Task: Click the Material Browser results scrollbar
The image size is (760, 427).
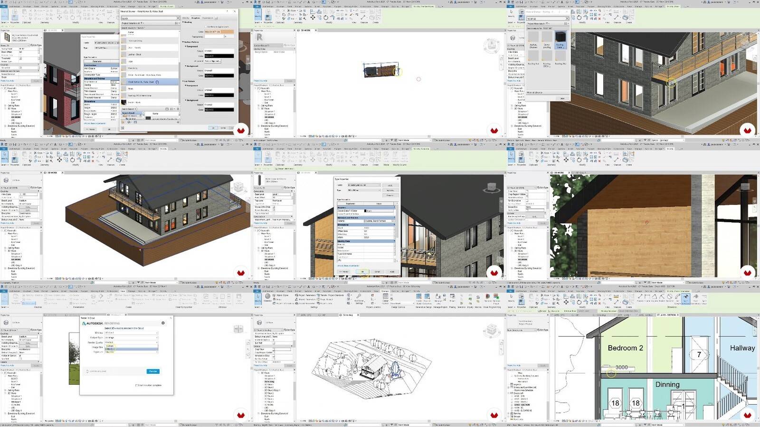Action: pos(180,82)
